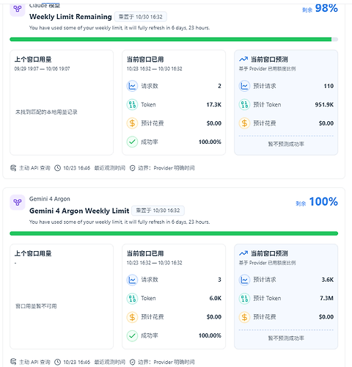
Task: Click 10/23 16:46 timestamp in Weekly Limit Remaining card footer
Action: [77, 168]
